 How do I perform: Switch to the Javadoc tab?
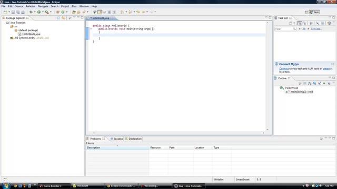[117, 139]
